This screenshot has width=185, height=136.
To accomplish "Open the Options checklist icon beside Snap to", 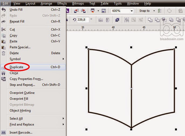I will [160, 11].
